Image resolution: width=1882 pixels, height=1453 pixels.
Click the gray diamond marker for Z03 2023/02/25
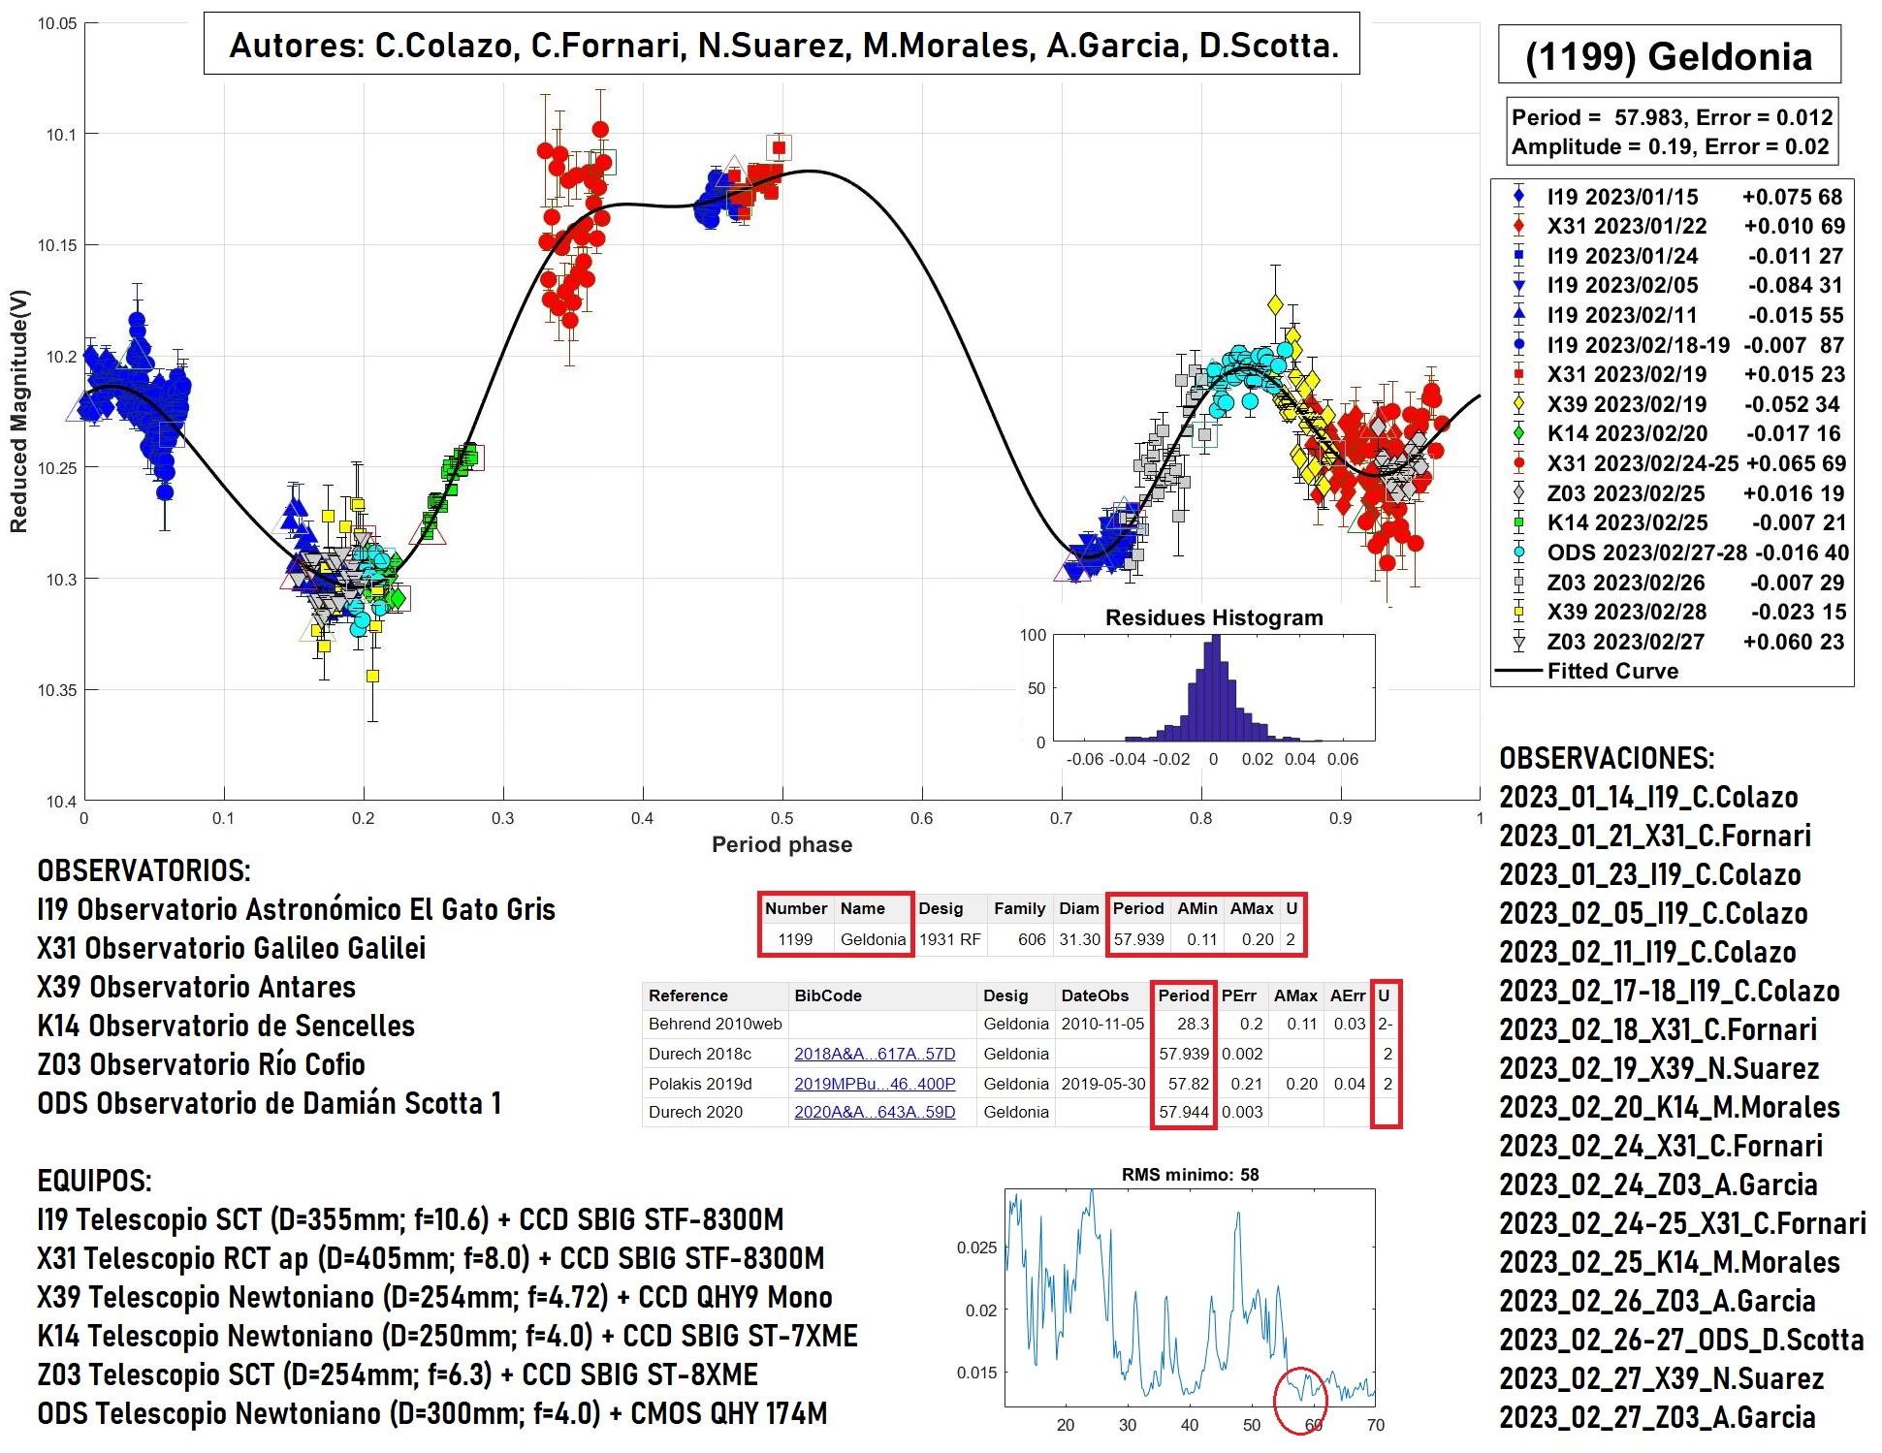(1519, 492)
